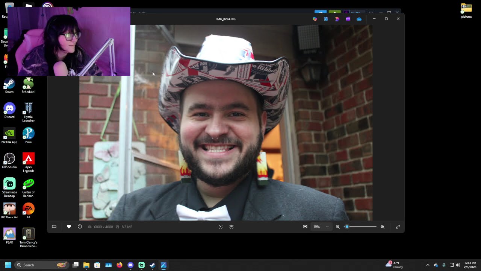This screenshot has width=481, height=271.
Task: Maximize the Photos window
Action: tap(386, 19)
